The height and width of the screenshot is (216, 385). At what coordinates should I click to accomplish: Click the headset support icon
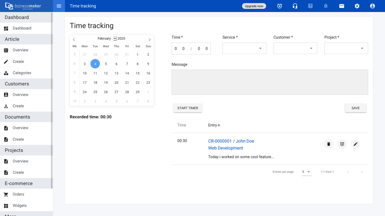click(x=295, y=6)
